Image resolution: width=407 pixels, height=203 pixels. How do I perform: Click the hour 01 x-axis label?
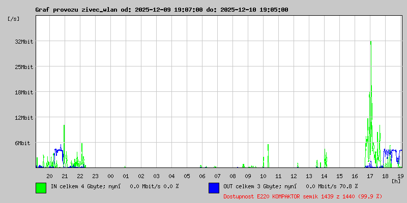click(x=126, y=176)
